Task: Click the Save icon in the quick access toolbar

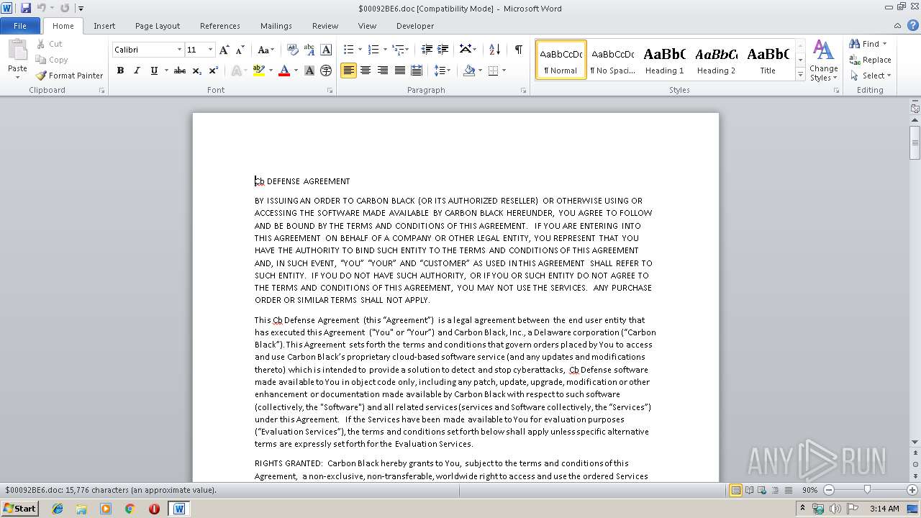Action: (x=26, y=8)
